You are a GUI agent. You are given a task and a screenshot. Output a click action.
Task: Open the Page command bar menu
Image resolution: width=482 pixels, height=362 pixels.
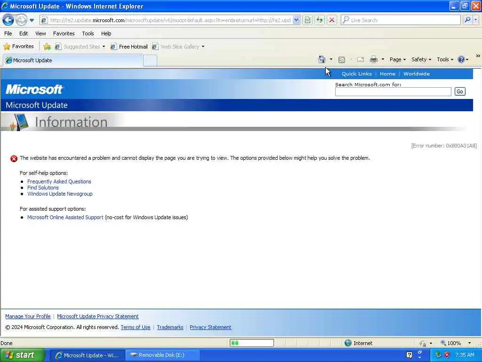(397, 59)
